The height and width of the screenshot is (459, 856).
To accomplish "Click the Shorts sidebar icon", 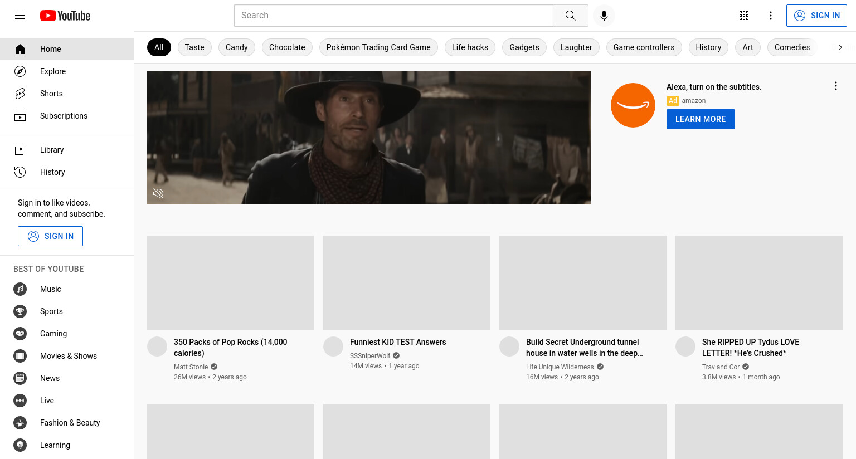I will pos(20,94).
